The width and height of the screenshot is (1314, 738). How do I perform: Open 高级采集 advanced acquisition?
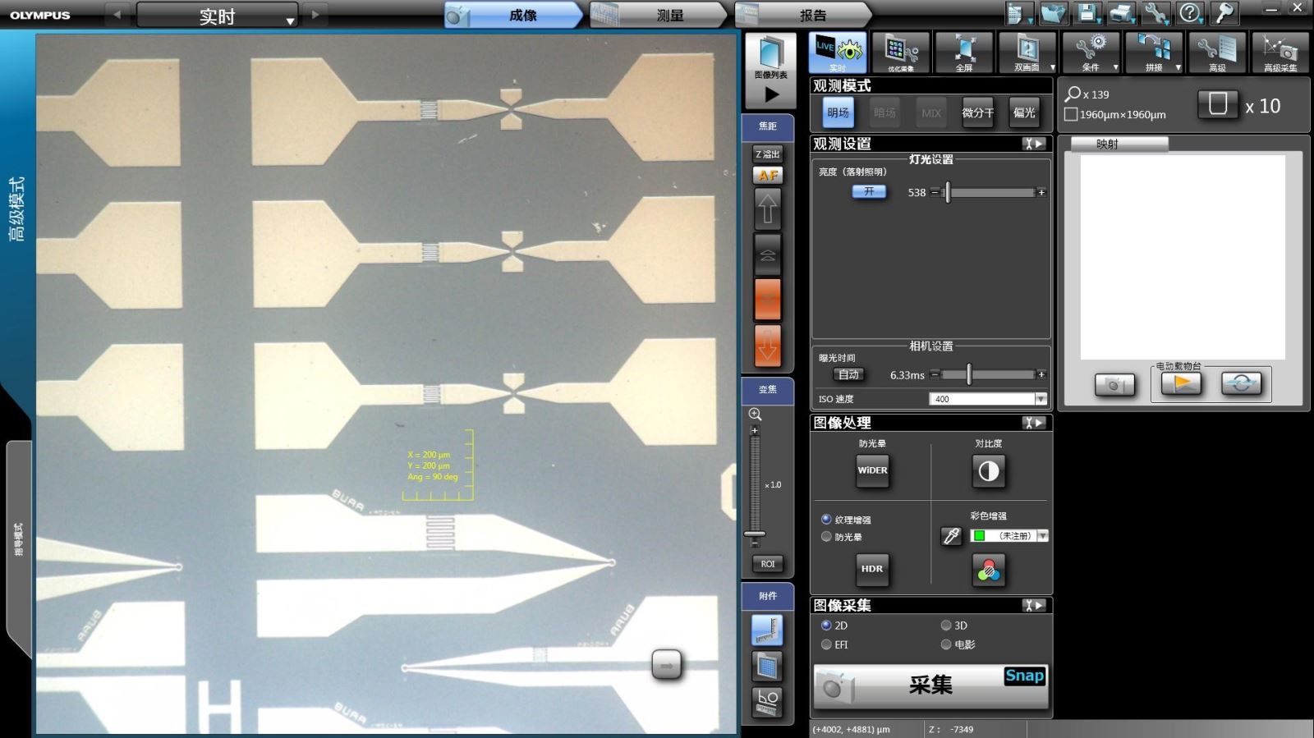(1280, 53)
